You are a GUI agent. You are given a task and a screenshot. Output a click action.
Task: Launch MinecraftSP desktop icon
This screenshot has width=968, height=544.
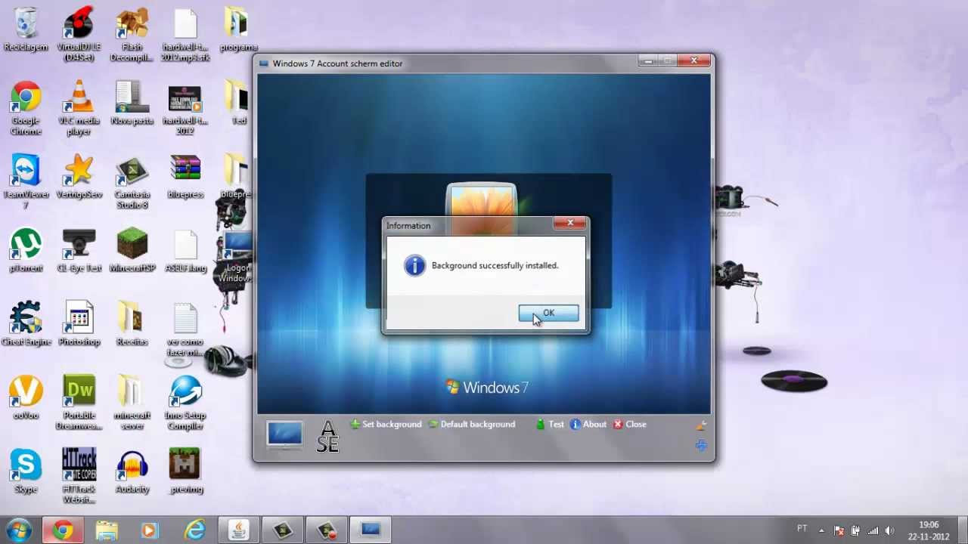tap(132, 251)
